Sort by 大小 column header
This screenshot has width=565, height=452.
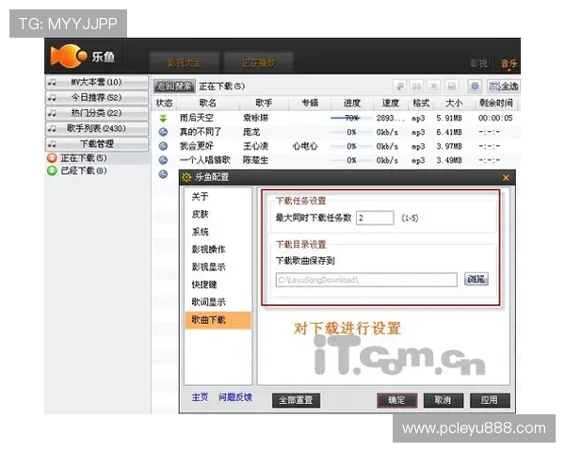(454, 103)
